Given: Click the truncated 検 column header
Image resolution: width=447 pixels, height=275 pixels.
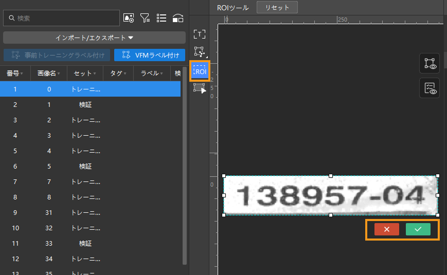Looking at the screenshot, I should pos(177,73).
